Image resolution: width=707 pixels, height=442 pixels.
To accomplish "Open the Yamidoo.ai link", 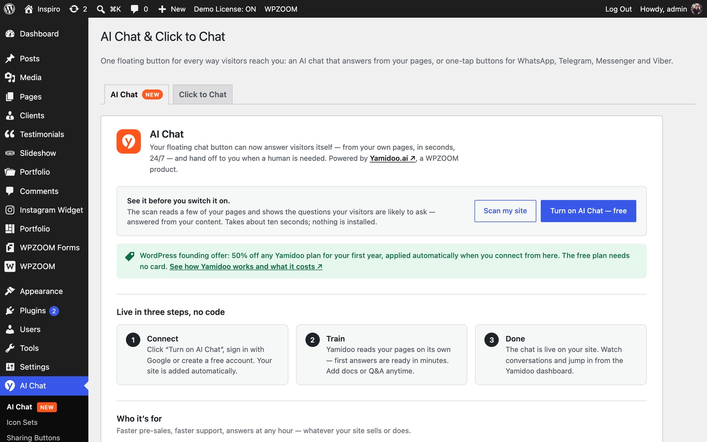I will point(392,158).
